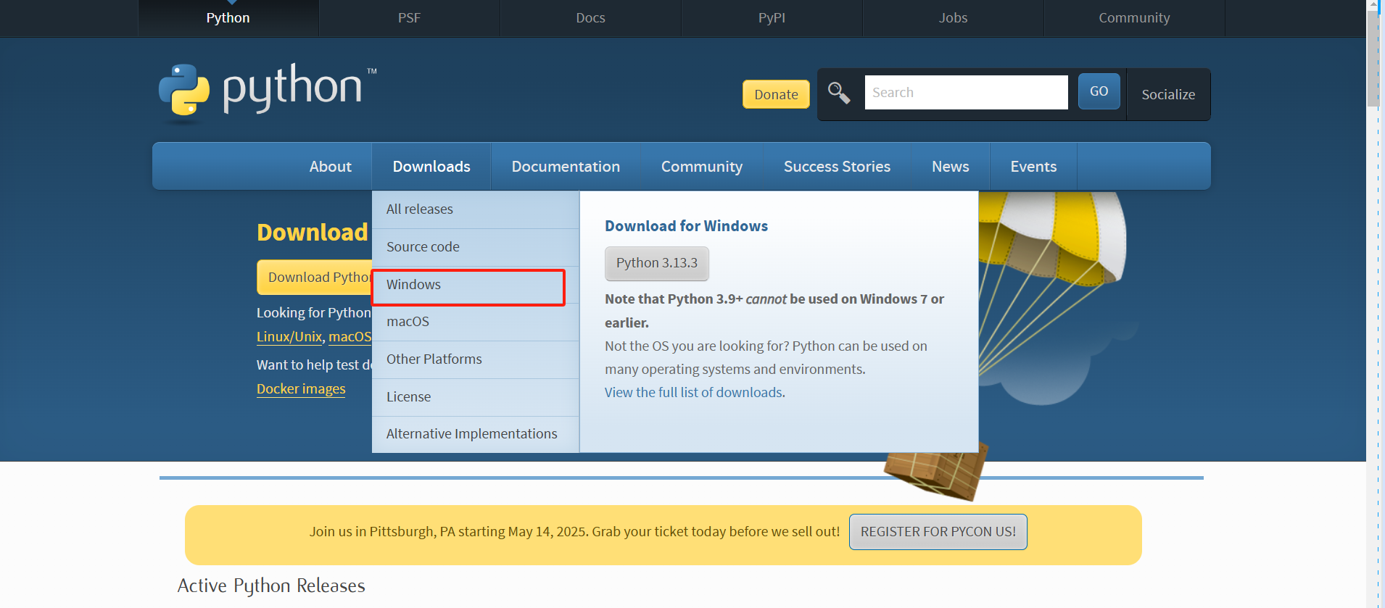Focus the Search input field

(x=966, y=93)
